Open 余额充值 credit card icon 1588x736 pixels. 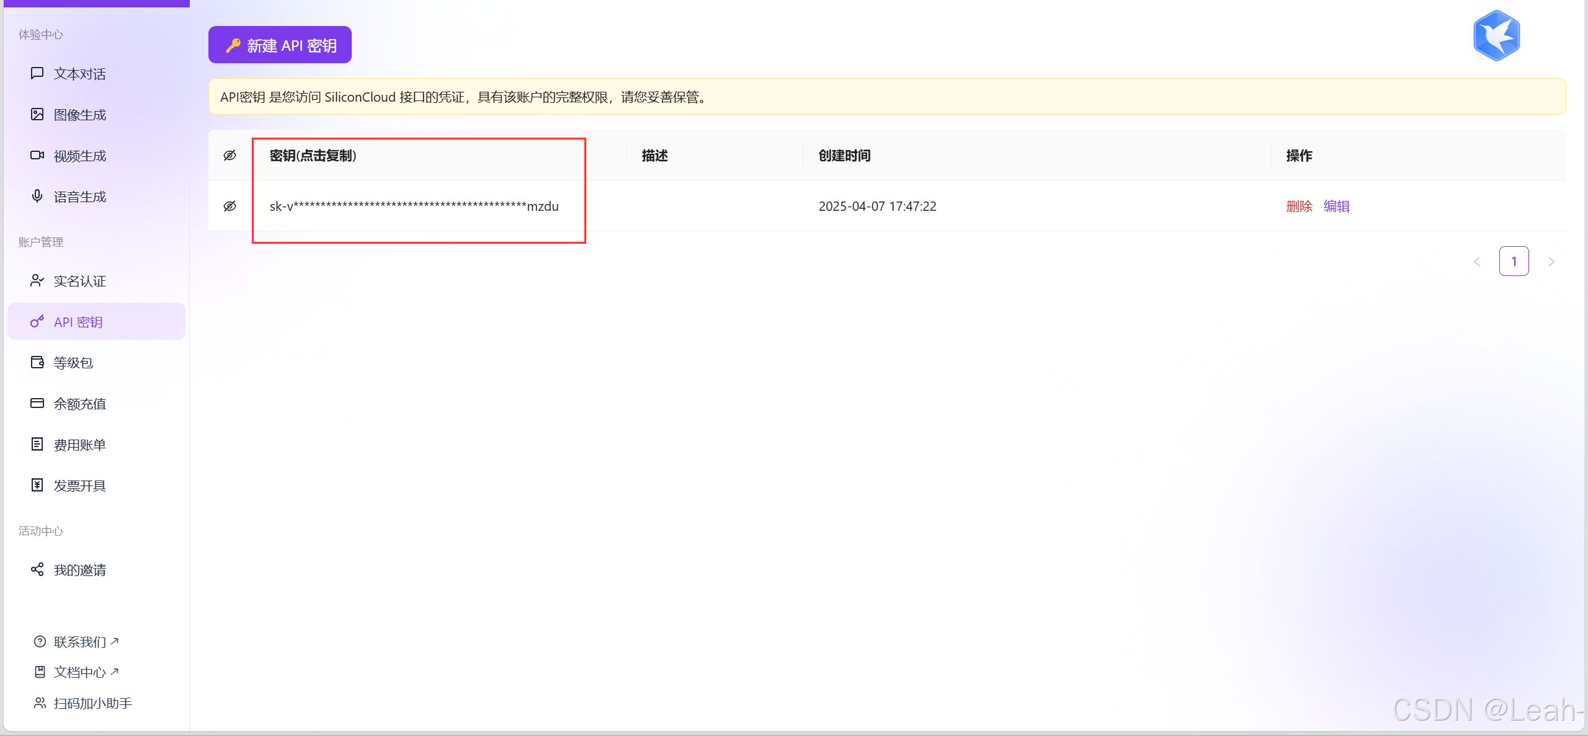point(37,403)
